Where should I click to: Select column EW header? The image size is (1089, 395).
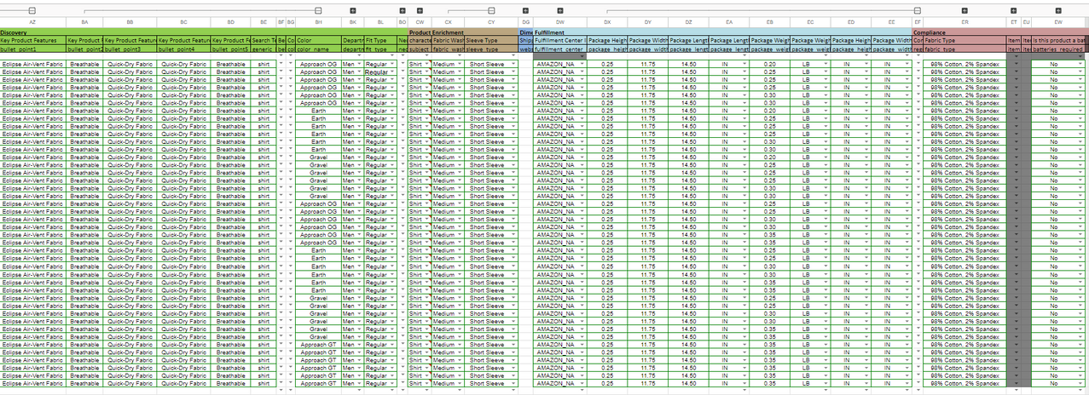(x=1058, y=22)
